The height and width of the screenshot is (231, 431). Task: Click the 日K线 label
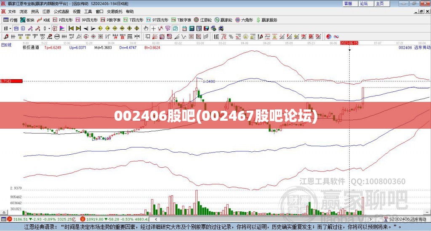click(6, 45)
